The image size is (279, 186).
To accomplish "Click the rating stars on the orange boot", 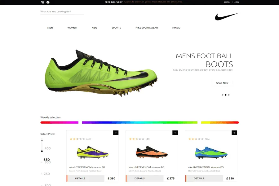I will tap(137, 139).
